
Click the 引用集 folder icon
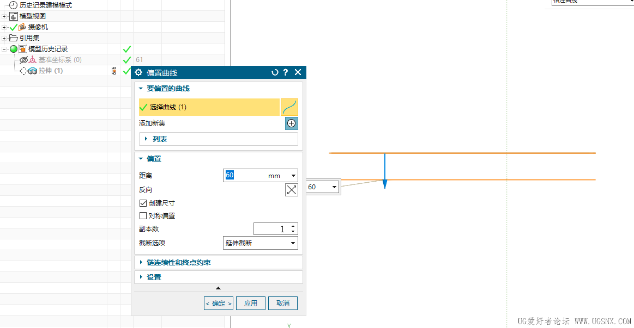pyautogui.click(x=13, y=38)
